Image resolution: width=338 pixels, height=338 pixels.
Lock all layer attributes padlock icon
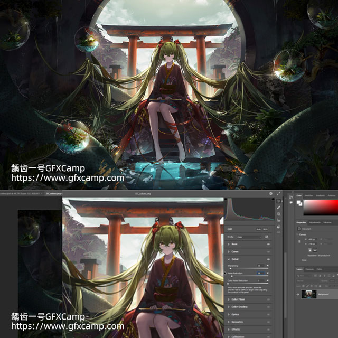tap(320, 286)
